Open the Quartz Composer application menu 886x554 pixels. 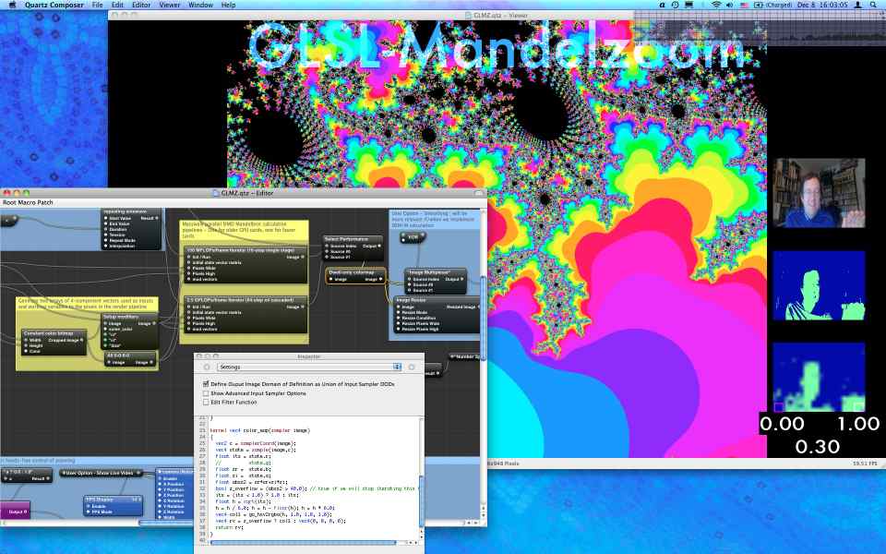(54, 6)
